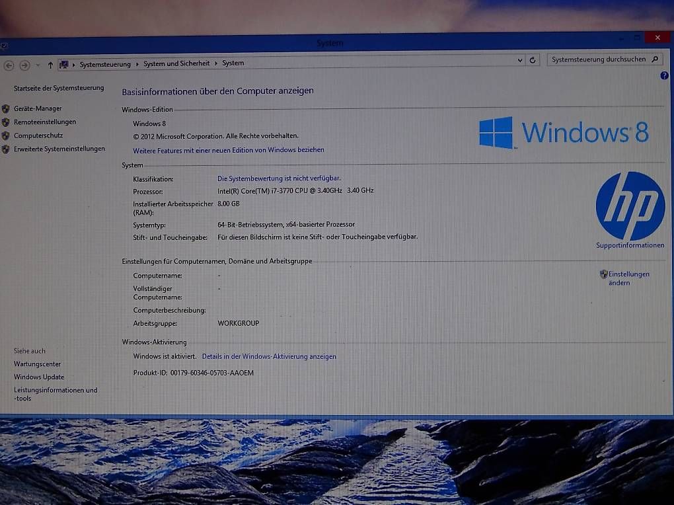
Task: Click shield icon beside Erweiterte Systemeinstellungen
Action: pos(5,149)
